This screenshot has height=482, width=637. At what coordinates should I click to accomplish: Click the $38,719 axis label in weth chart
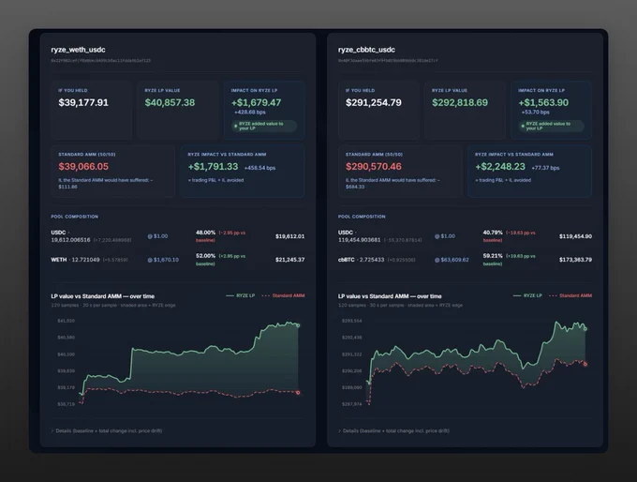point(67,404)
